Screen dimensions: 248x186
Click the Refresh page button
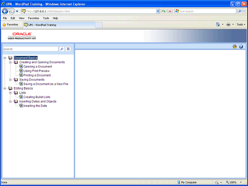pos(164,11)
